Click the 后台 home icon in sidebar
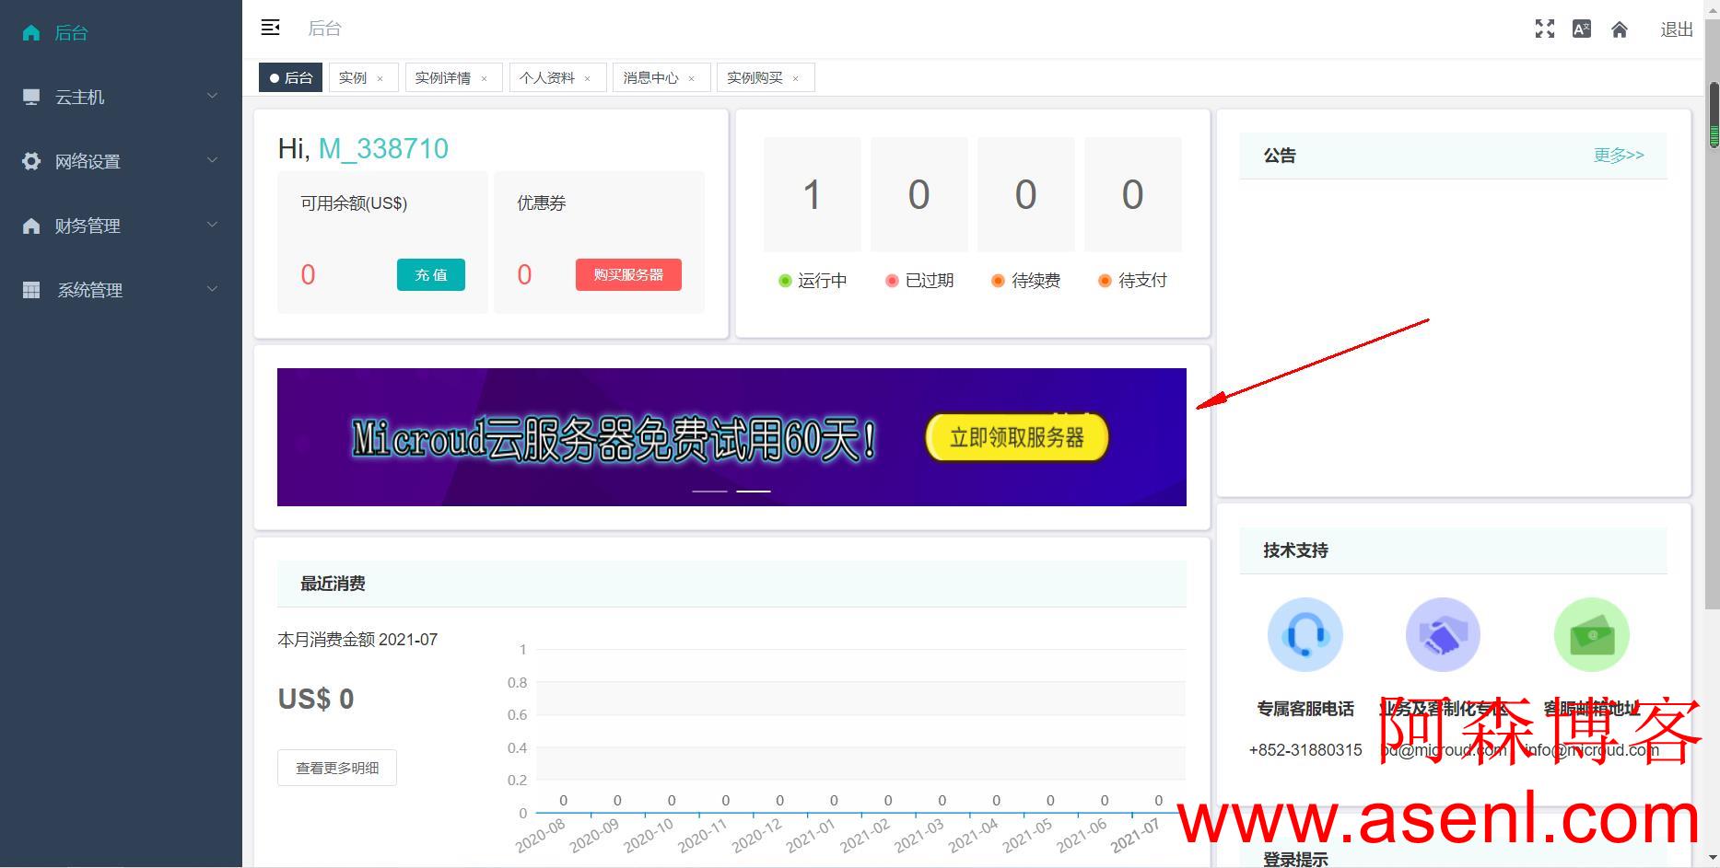Screen dimensions: 1720x868 click(x=31, y=33)
